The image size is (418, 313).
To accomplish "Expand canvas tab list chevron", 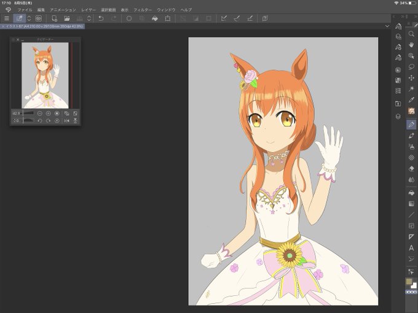I will 387,26.
